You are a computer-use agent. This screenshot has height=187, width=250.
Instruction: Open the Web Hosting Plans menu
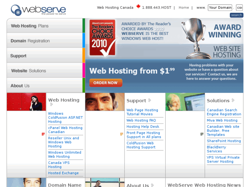[46, 26]
